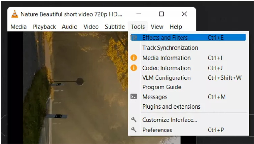Screen dimensions: 254x144
Task: Maximize the VLC window
Action: [x=161, y=14]
